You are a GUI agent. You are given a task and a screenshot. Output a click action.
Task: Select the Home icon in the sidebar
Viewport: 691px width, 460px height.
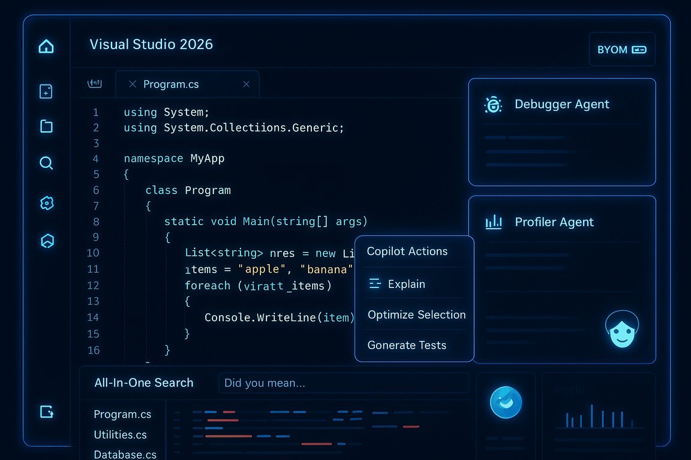[x=46, y=46]
